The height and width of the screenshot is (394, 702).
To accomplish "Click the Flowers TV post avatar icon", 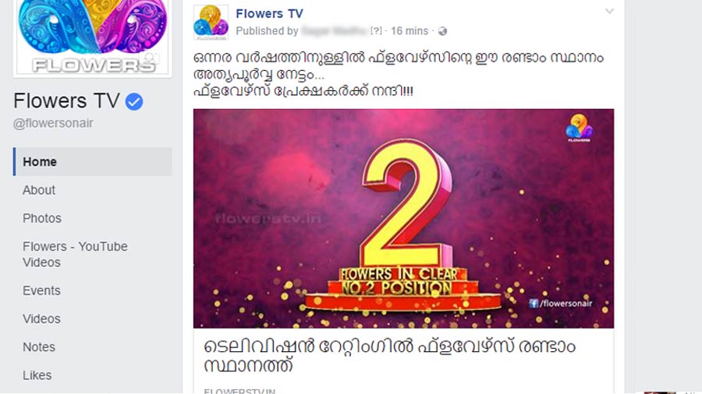I will [x=211, y=23].
